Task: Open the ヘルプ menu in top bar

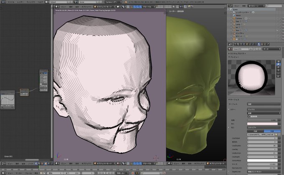Action: point(40,2)
